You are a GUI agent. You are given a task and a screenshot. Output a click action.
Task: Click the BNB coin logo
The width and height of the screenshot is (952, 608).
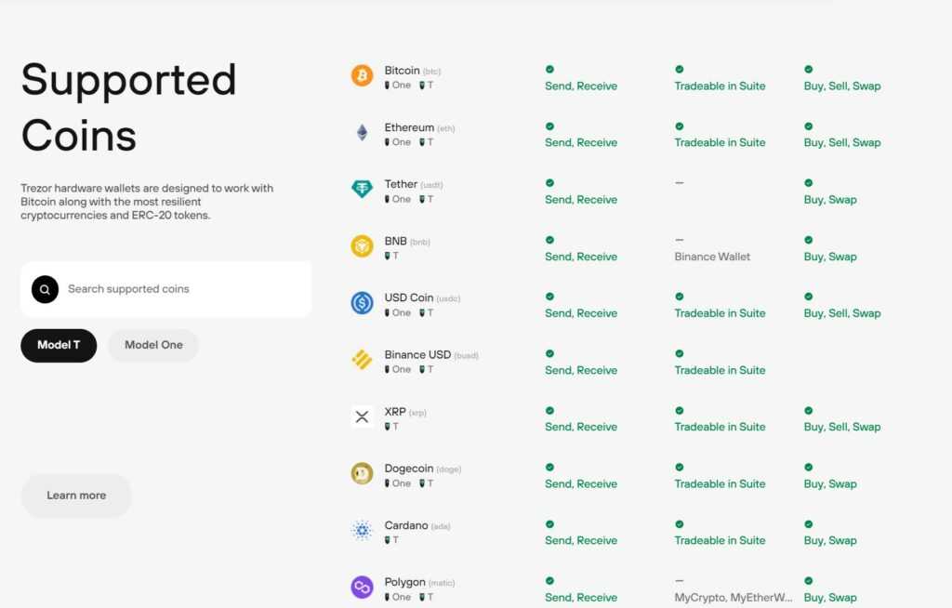[x=363, y=246]
